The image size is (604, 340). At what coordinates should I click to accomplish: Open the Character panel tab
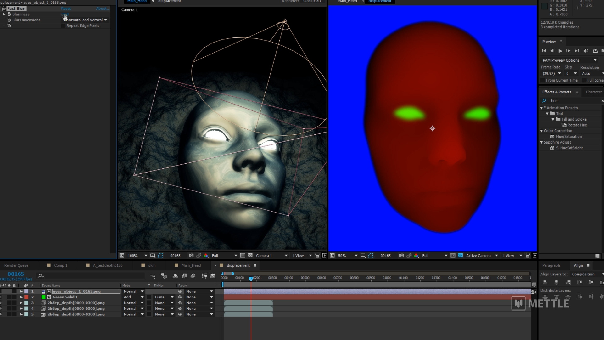[x=594, y=92]
